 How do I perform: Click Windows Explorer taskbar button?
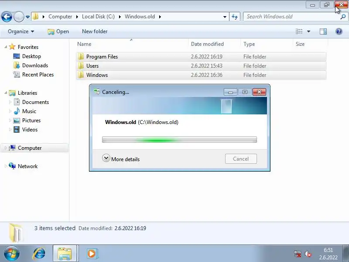(65, 253)
